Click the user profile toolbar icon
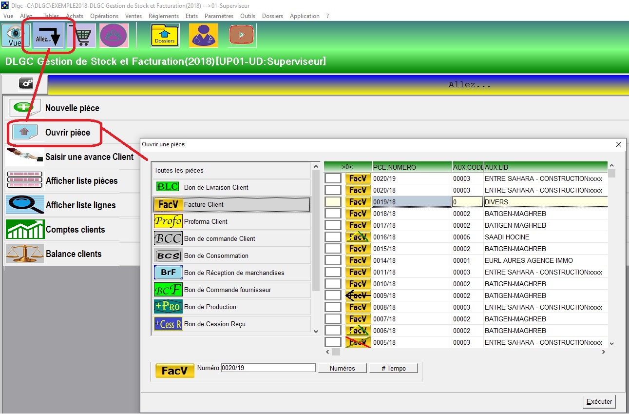The width and height of the screenshot is (629, 414). 203,36
